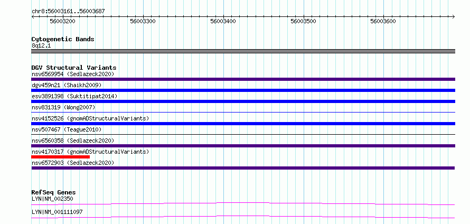Select the DGV Structural Variants track title

(x=74, y=68)
